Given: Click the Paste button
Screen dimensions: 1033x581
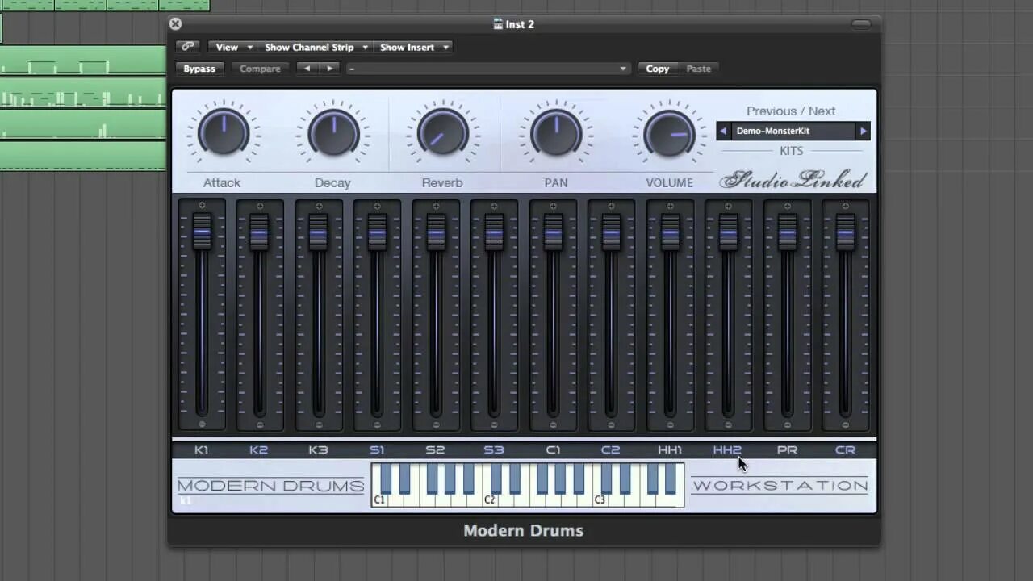Looking at the screenshot, I should pyautogui.click(x=699, y=69).
